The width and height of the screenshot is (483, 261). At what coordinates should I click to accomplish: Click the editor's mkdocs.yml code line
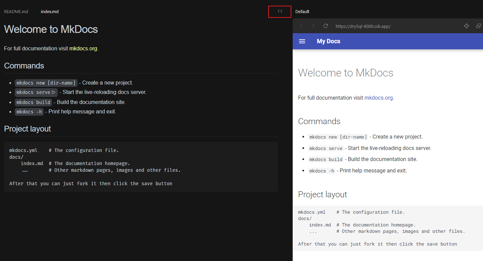pos(64,150)
